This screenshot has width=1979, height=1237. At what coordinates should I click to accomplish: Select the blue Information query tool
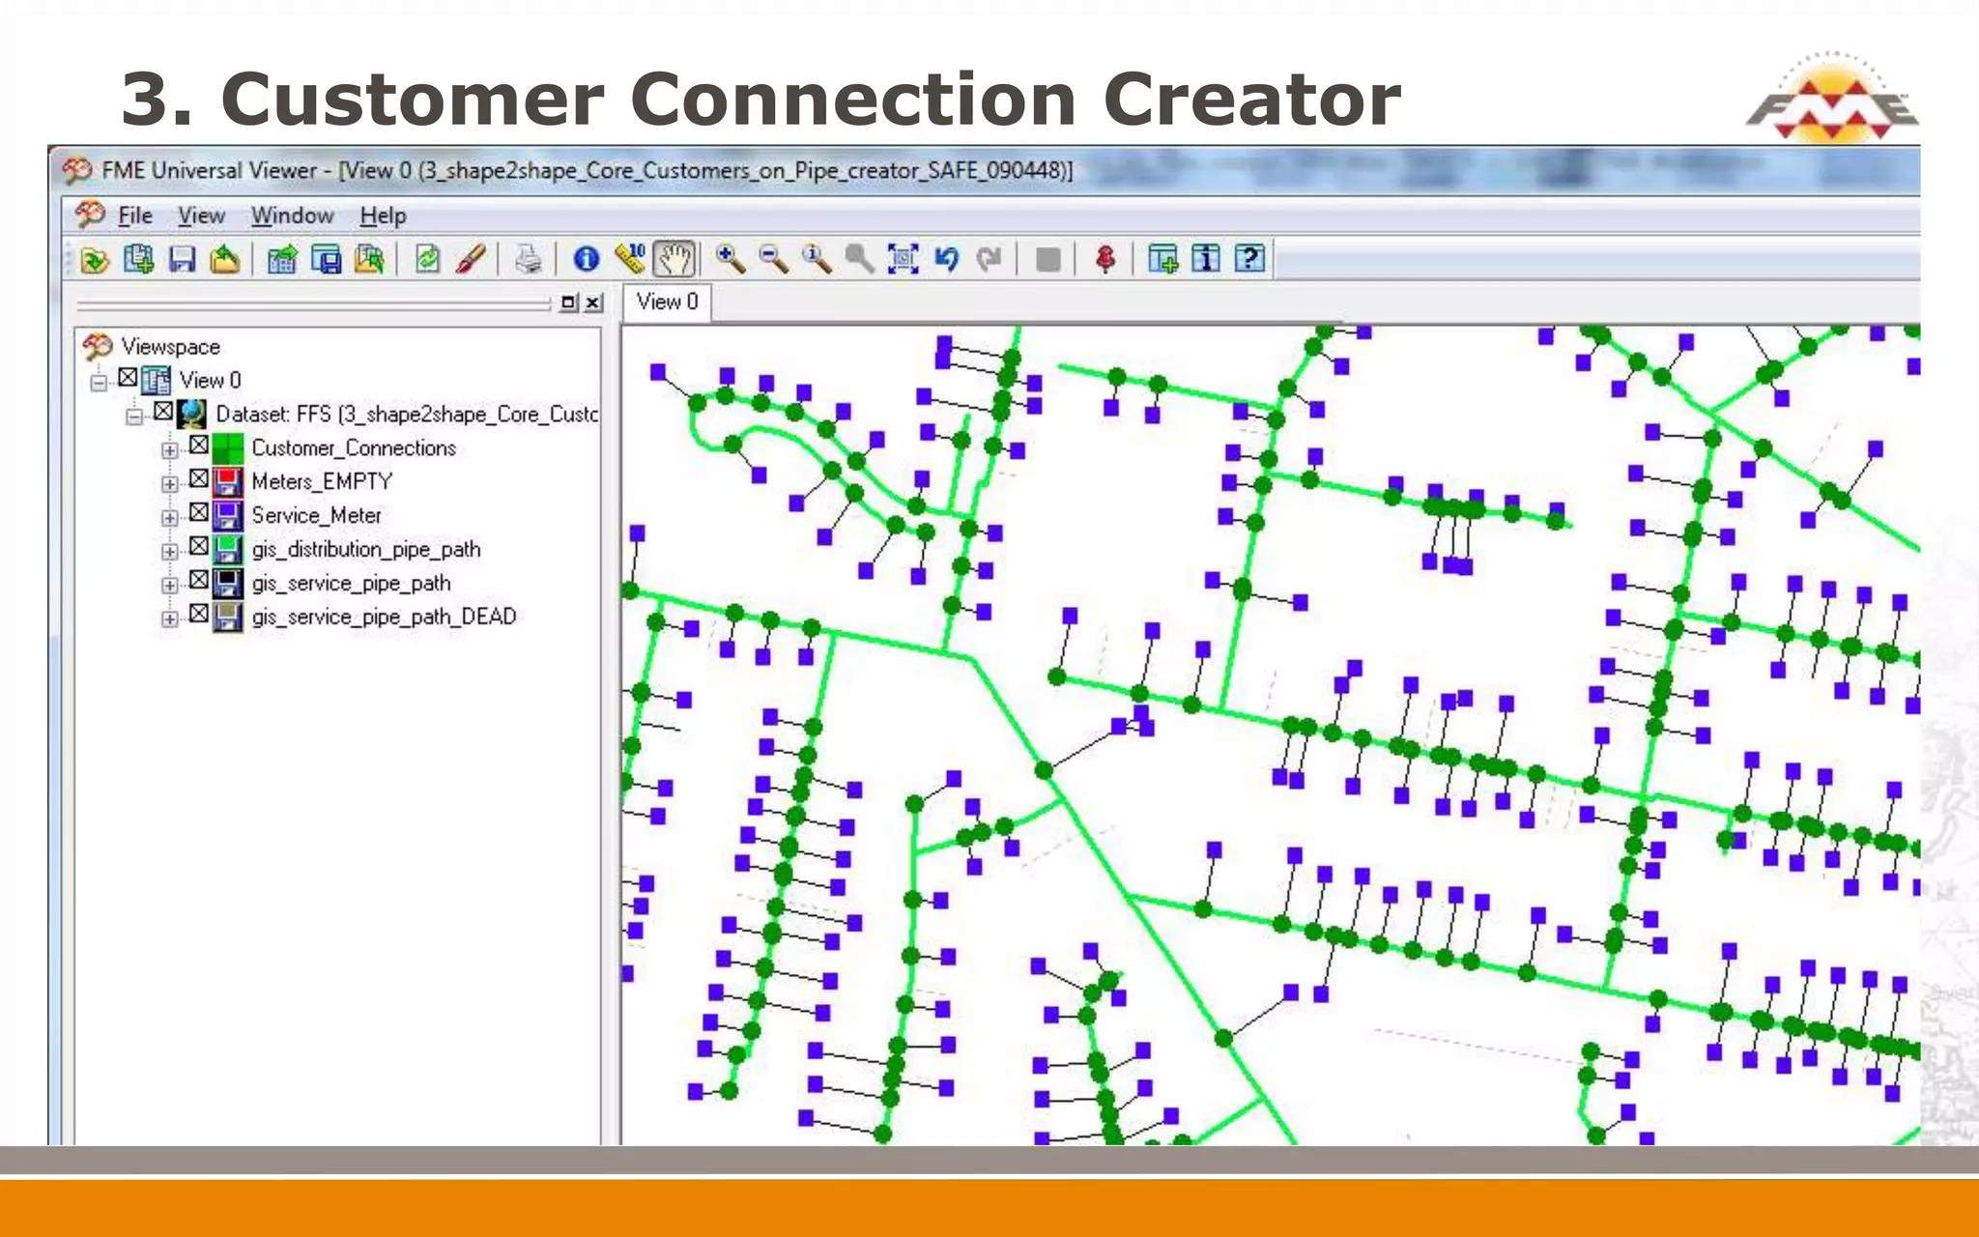[x=586, y=260]
